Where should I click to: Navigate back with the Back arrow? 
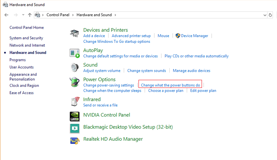coord(7,15)
